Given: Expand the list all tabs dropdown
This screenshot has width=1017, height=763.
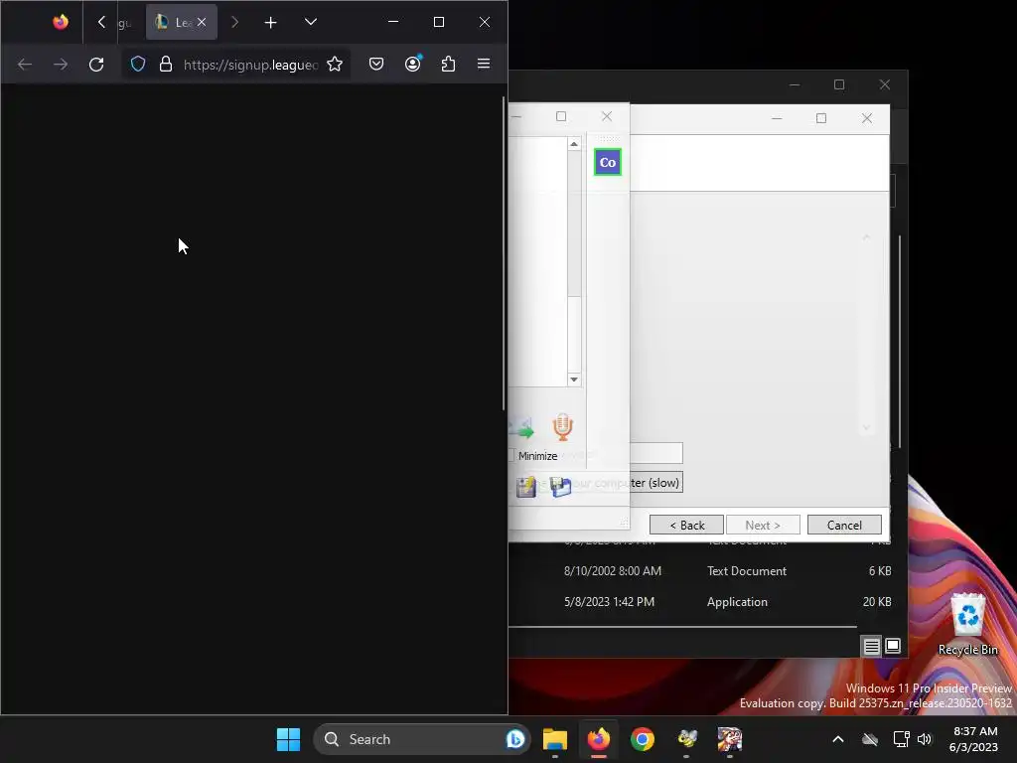Looking at the screenshot, I should 311,22.
